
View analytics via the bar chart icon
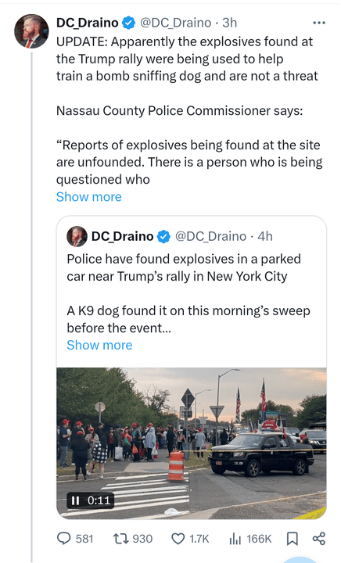(x=235, y=539)
